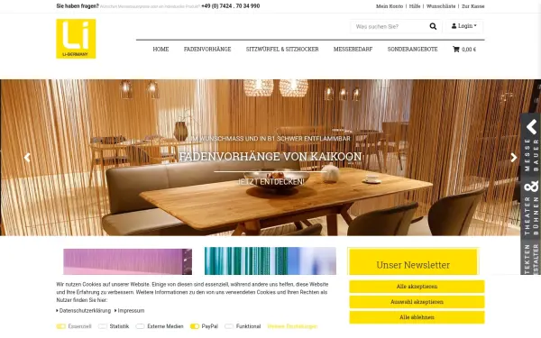Open the Messebedarf menu
541x338 pixels.
[353, 50]
